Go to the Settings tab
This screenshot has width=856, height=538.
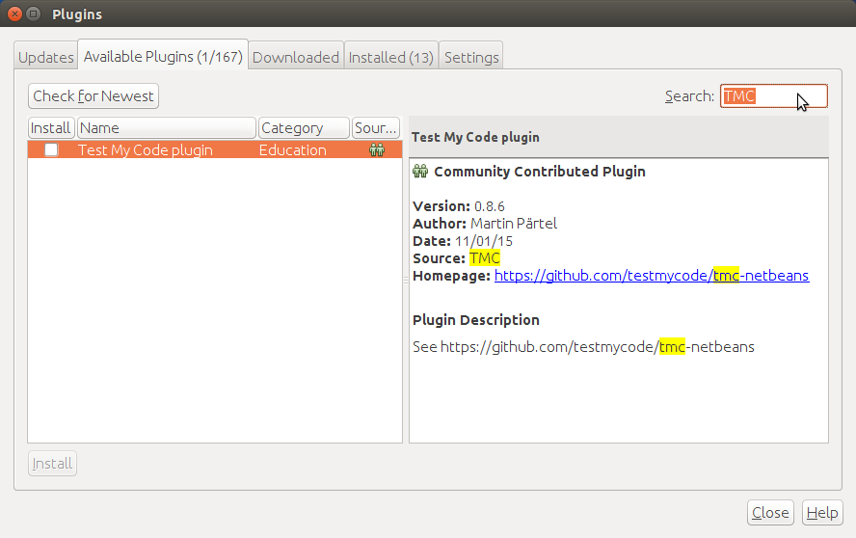pos(471,57)
